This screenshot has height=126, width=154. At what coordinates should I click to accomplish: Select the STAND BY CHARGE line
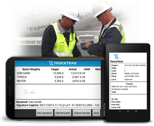click(x=120, y=89)
